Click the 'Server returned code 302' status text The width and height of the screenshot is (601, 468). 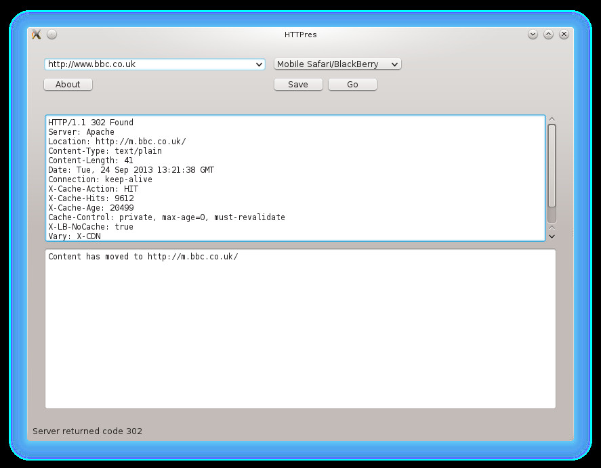(x=87, y=431)
